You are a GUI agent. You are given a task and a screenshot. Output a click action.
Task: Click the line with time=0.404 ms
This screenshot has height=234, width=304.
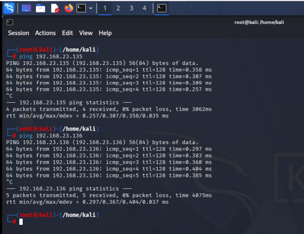coord(109,169)
